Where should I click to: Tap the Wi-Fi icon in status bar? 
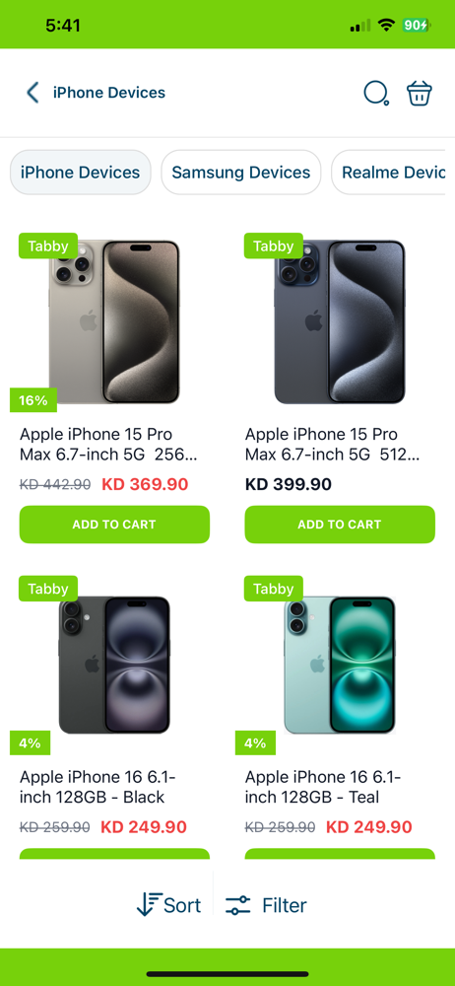pos(386,26)
